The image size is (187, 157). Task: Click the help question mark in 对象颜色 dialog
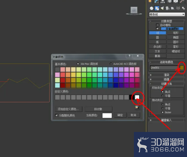point(129,56)
